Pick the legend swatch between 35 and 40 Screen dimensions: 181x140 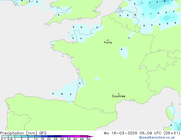click(71, 136)
